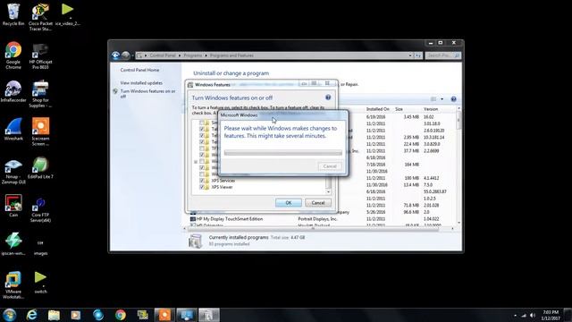Launch the Icecream Screen Recorder desktop shortcut

[40, 132]
